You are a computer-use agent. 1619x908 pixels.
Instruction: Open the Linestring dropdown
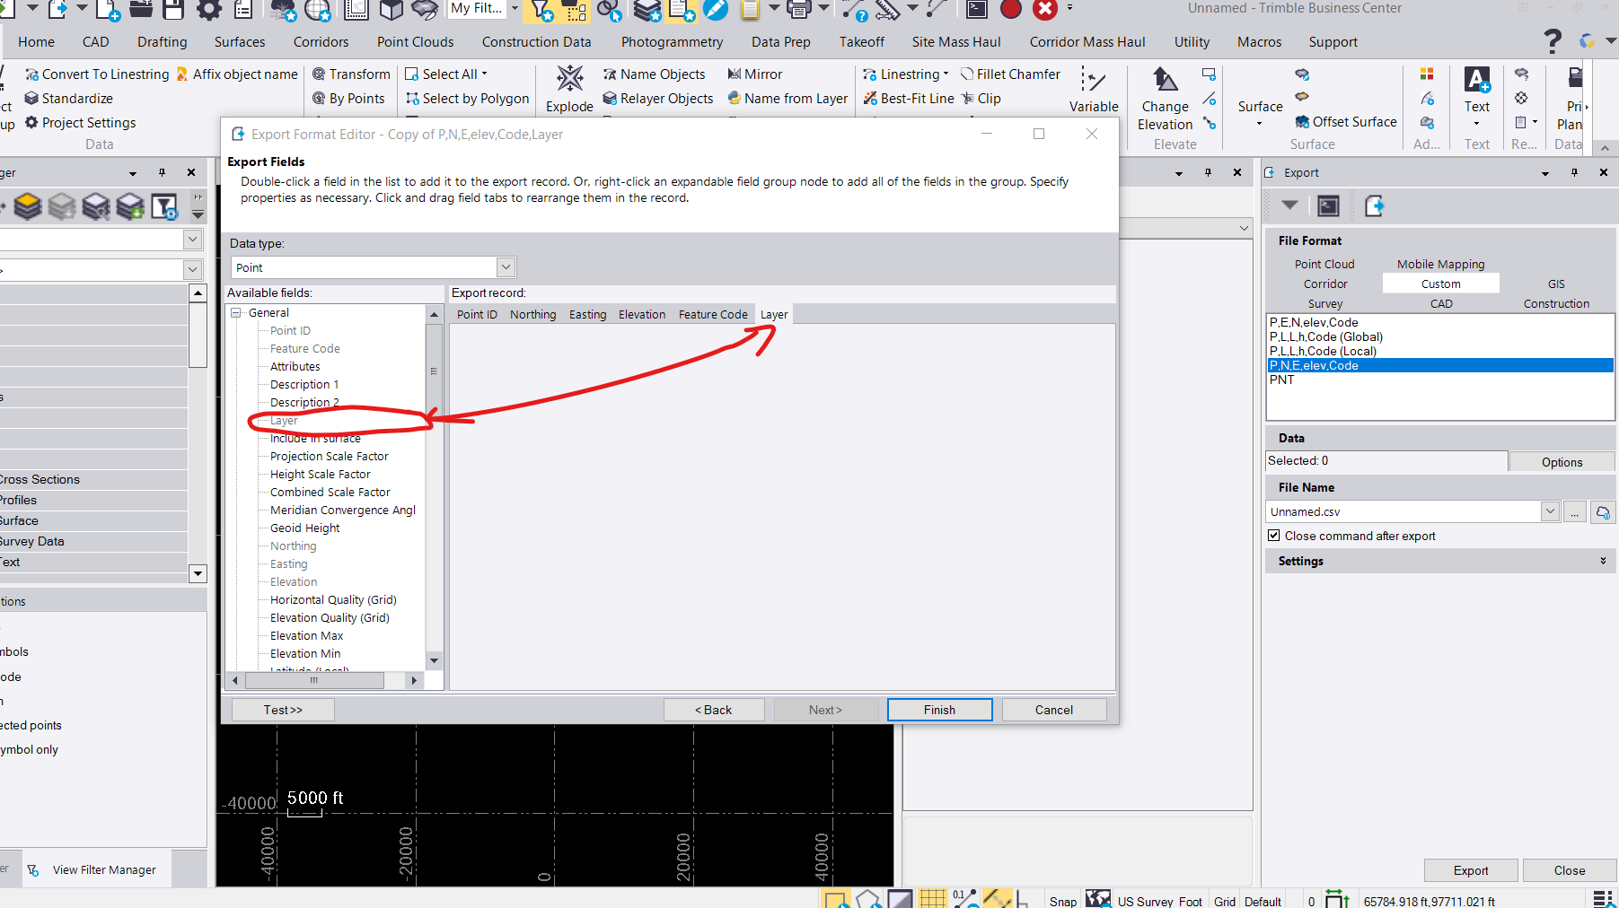[x=946, y=74]
